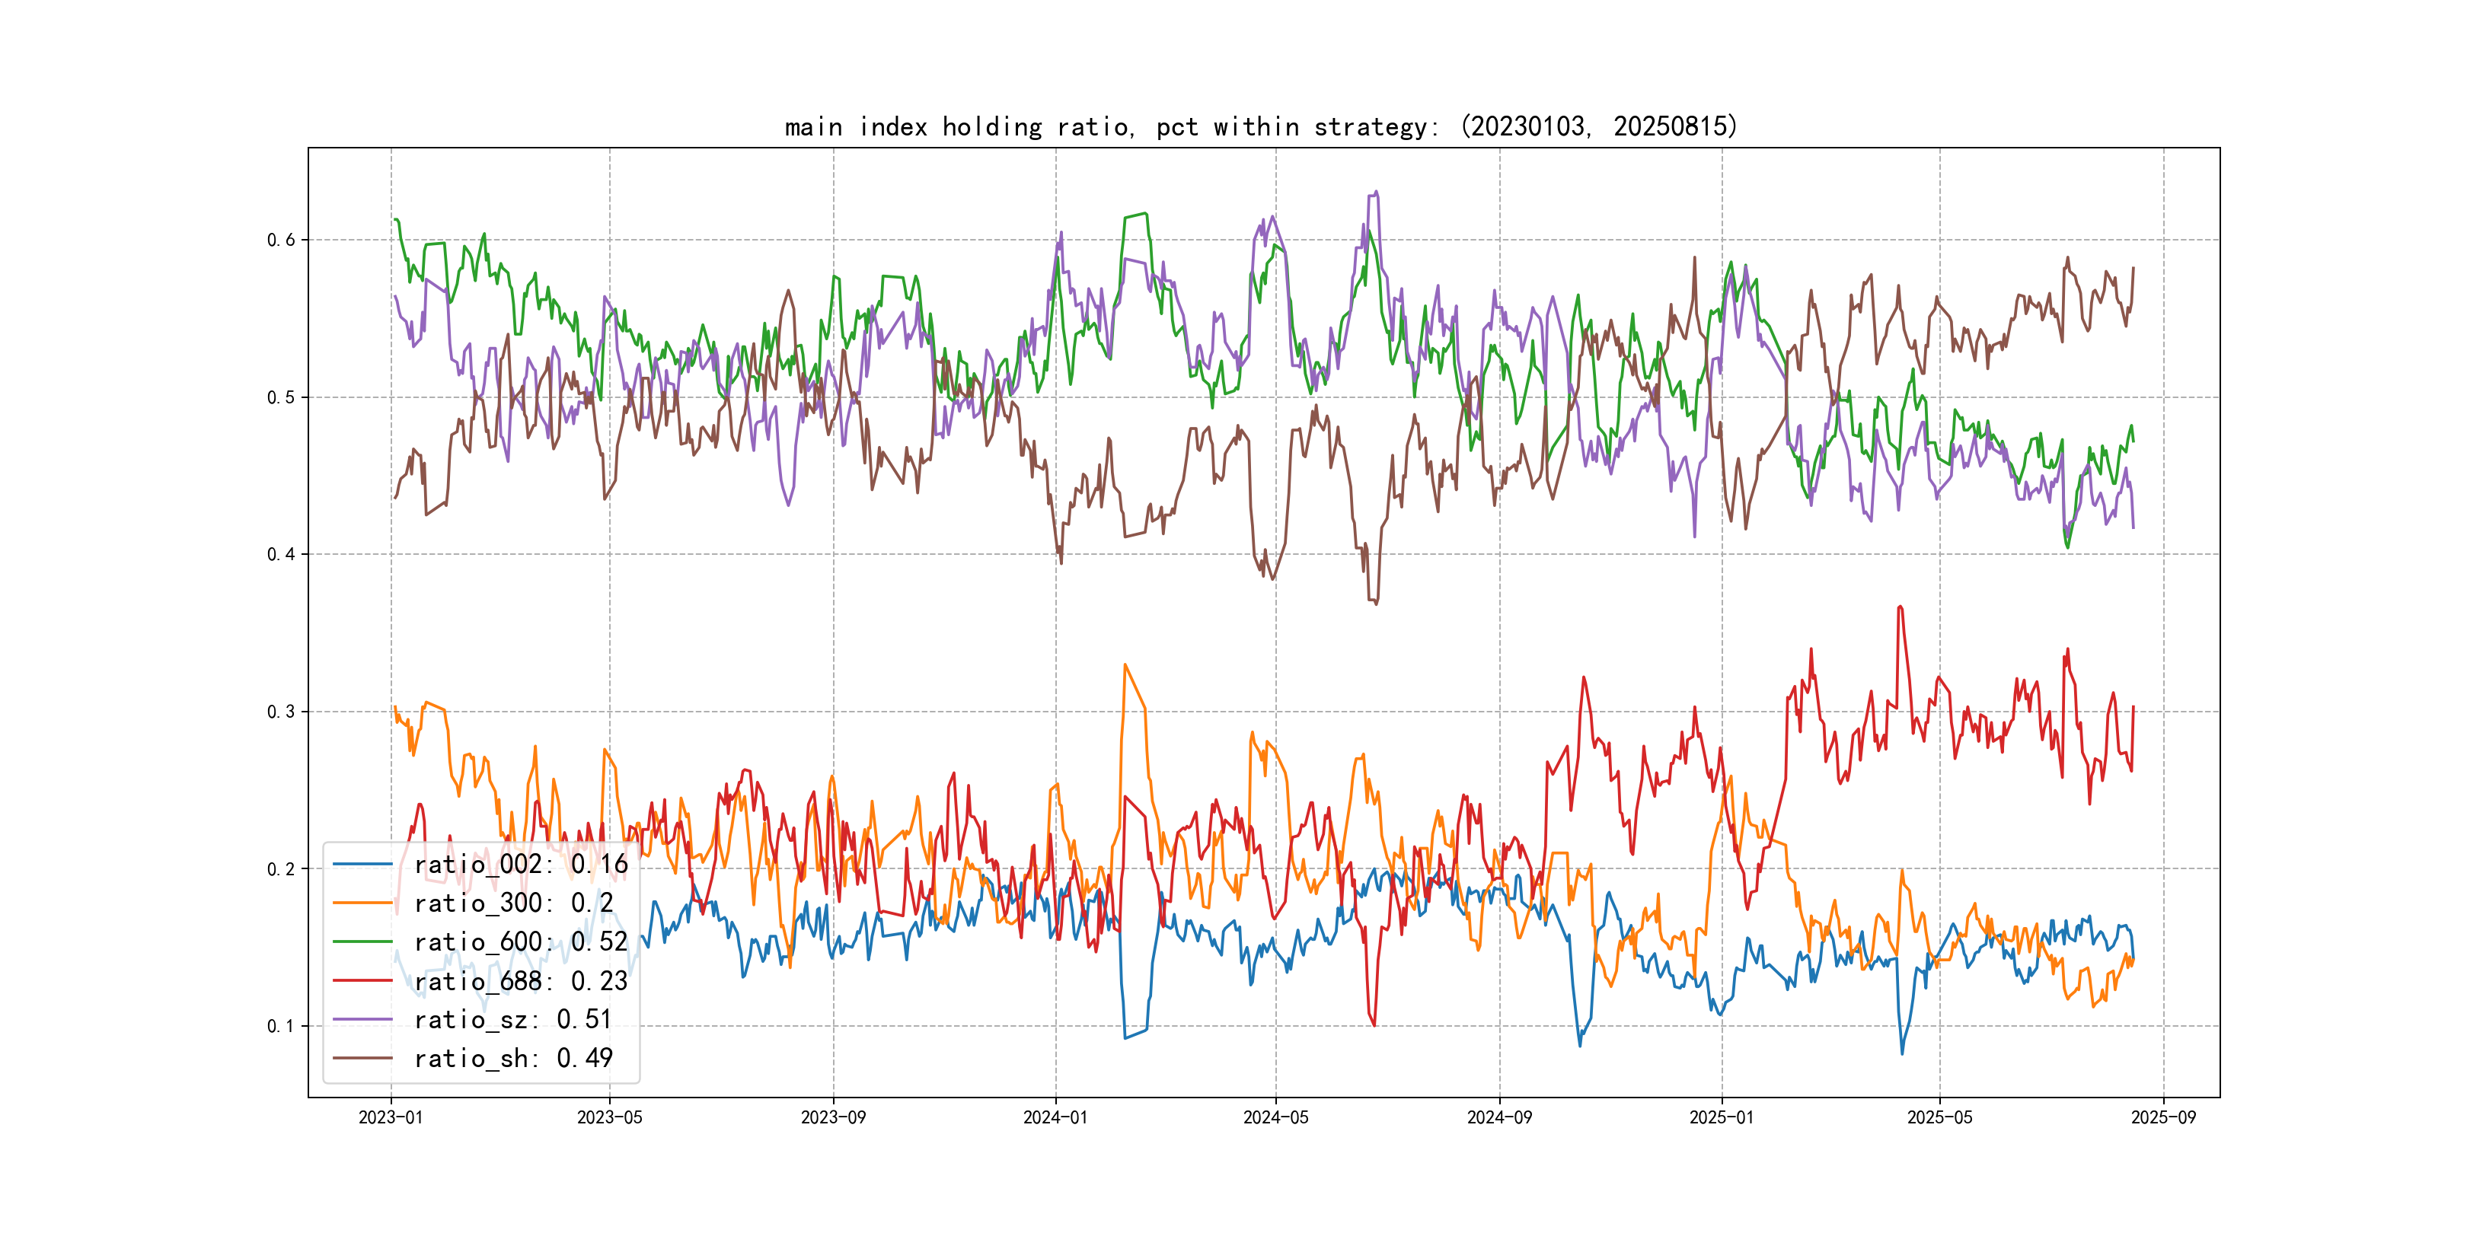Click the 2024-01 x-axis tick label
Screen dimensions: 2467x1233
pyautogui.click(x=1055, y=1117)
